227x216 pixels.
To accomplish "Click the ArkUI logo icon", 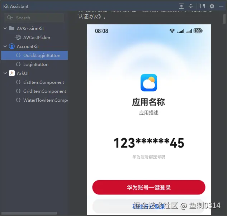I will pyautogui.click(x=12, y=73).
